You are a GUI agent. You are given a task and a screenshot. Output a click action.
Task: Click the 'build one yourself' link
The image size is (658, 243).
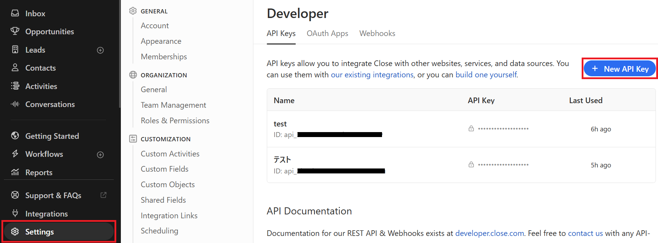point(486,75)
